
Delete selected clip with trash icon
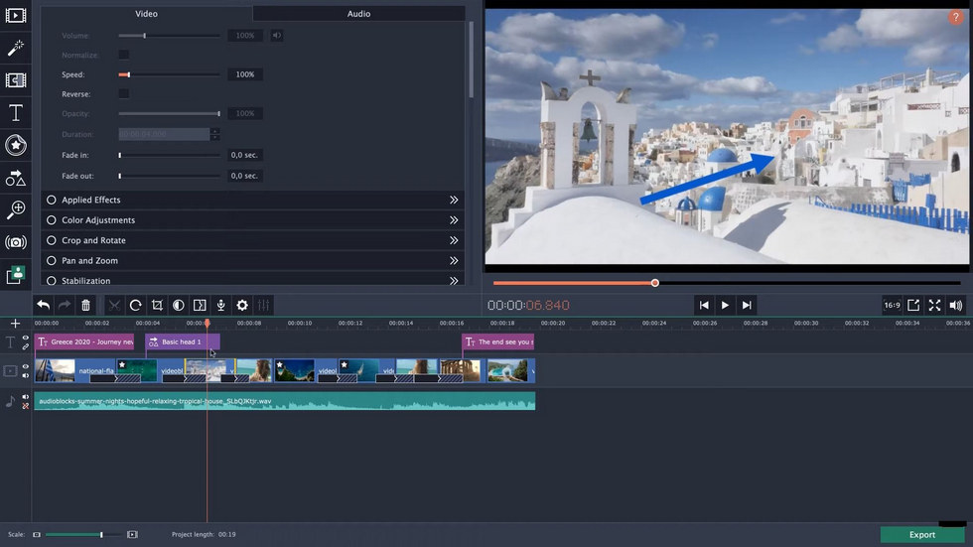pos(85,306)
